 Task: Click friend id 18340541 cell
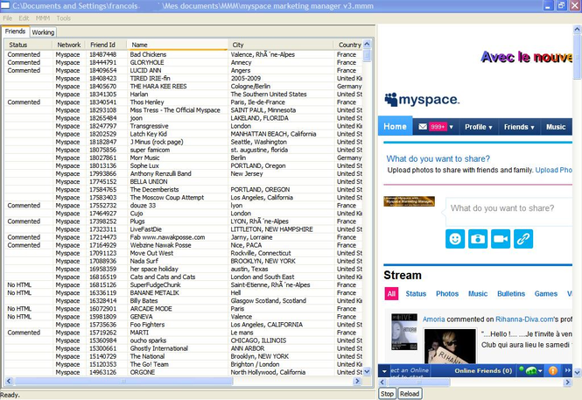(102, 102)
